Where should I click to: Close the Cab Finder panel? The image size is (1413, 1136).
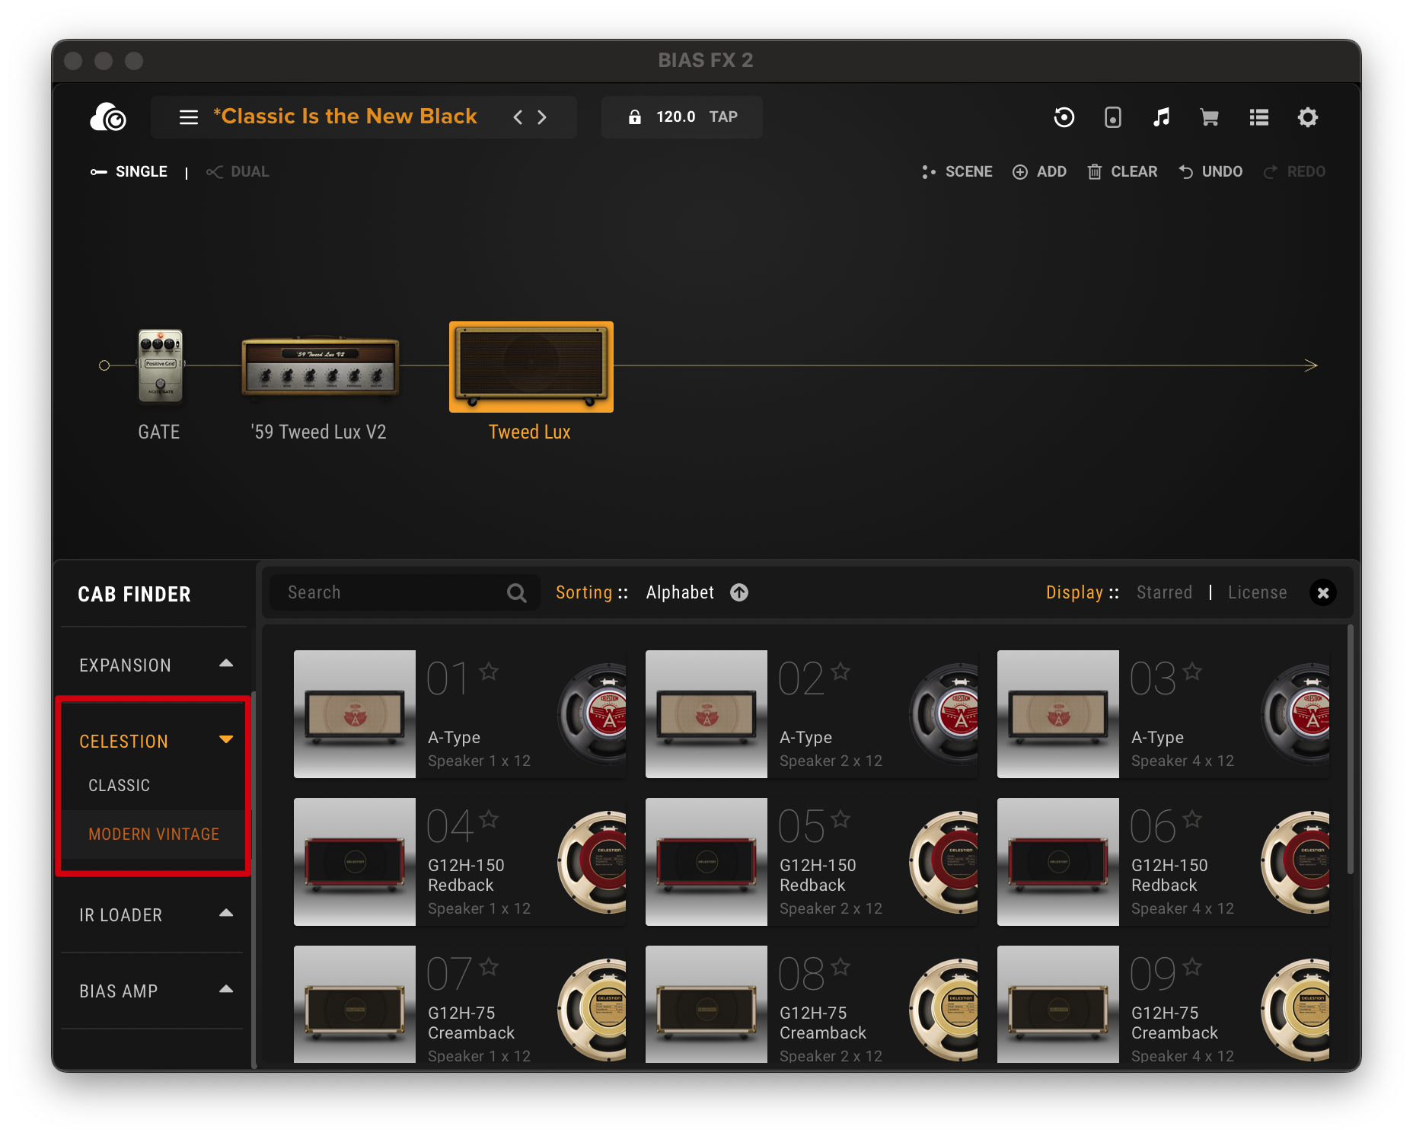coord(1322,592)
